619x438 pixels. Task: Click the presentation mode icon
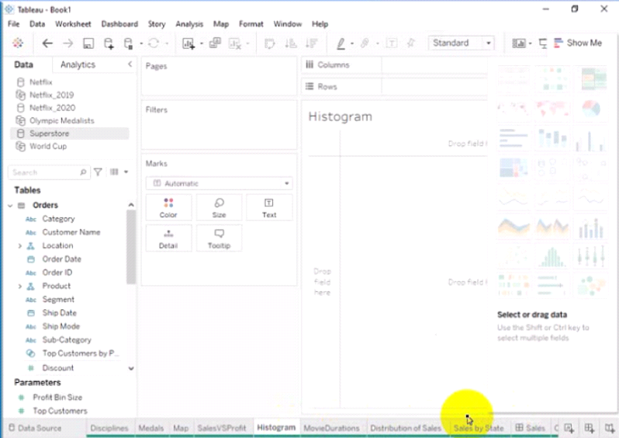543,43
